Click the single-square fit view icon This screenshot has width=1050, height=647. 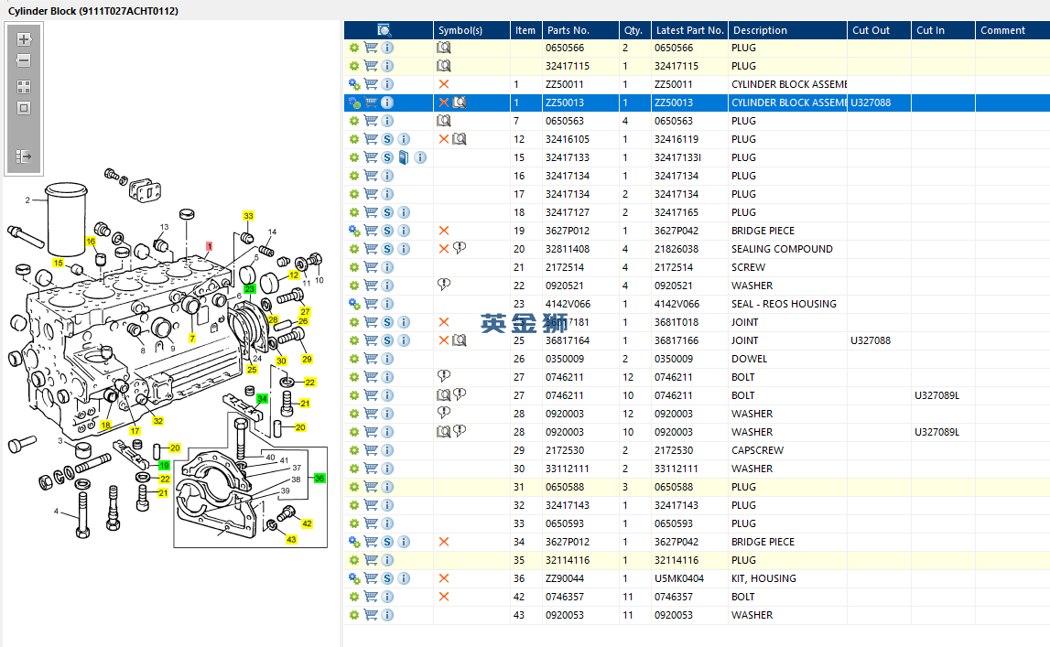point(24,108)
